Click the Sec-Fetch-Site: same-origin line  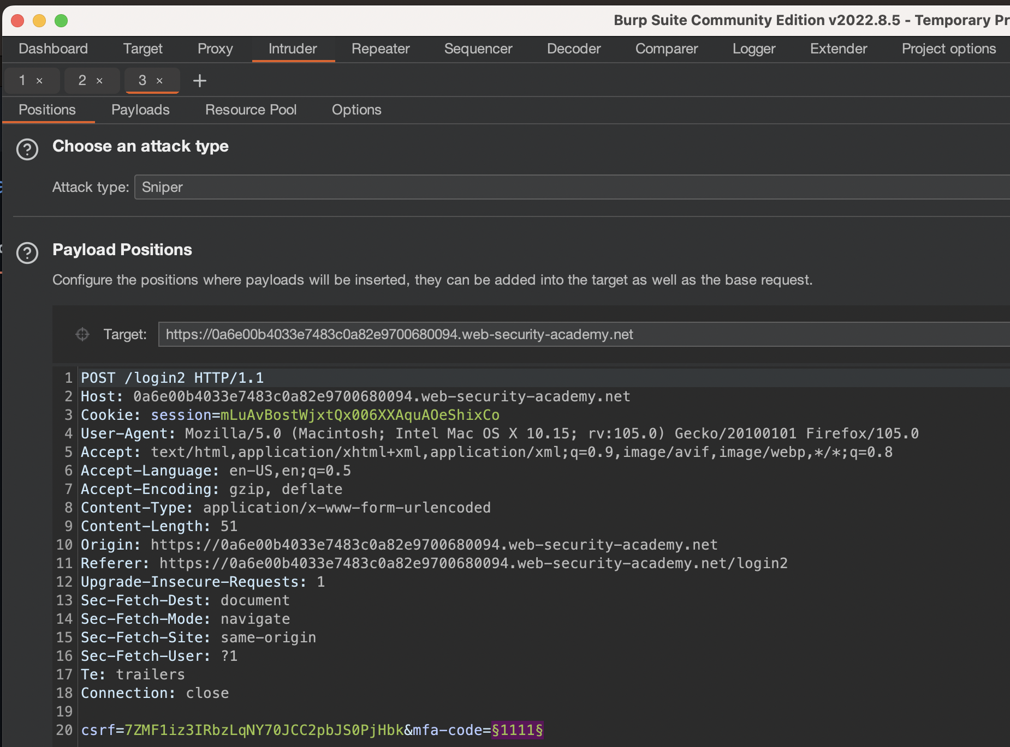click(198, 637)
